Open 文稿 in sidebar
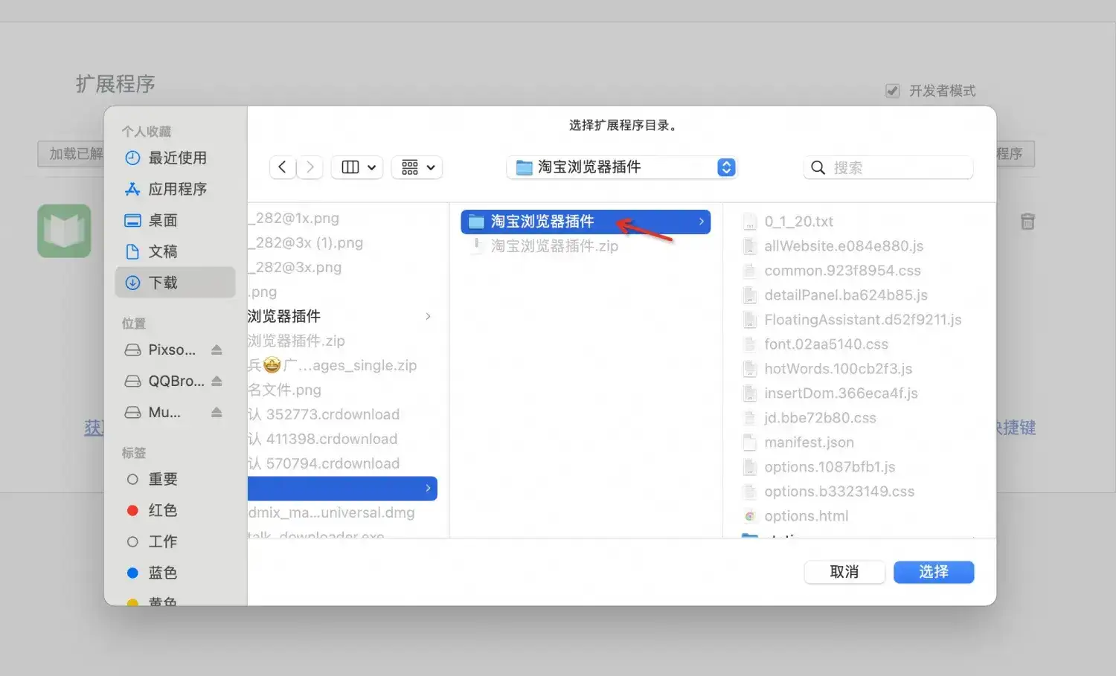Screen dimensions: 1116x676 176,251
